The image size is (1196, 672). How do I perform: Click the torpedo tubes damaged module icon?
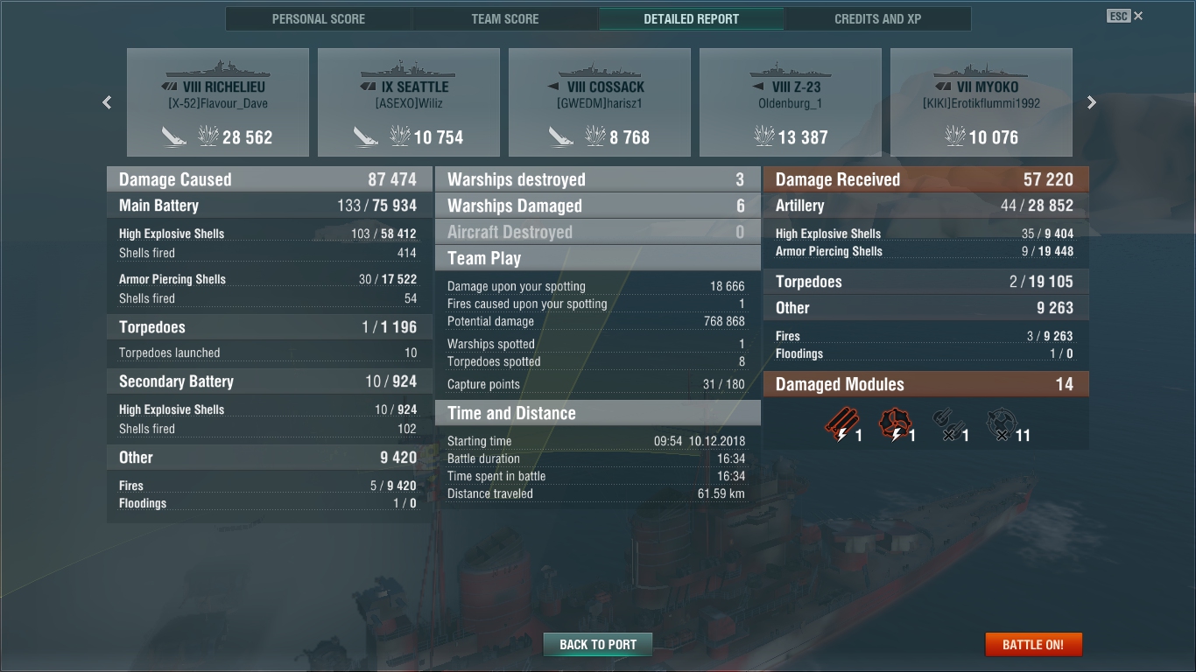coord(841,425)
